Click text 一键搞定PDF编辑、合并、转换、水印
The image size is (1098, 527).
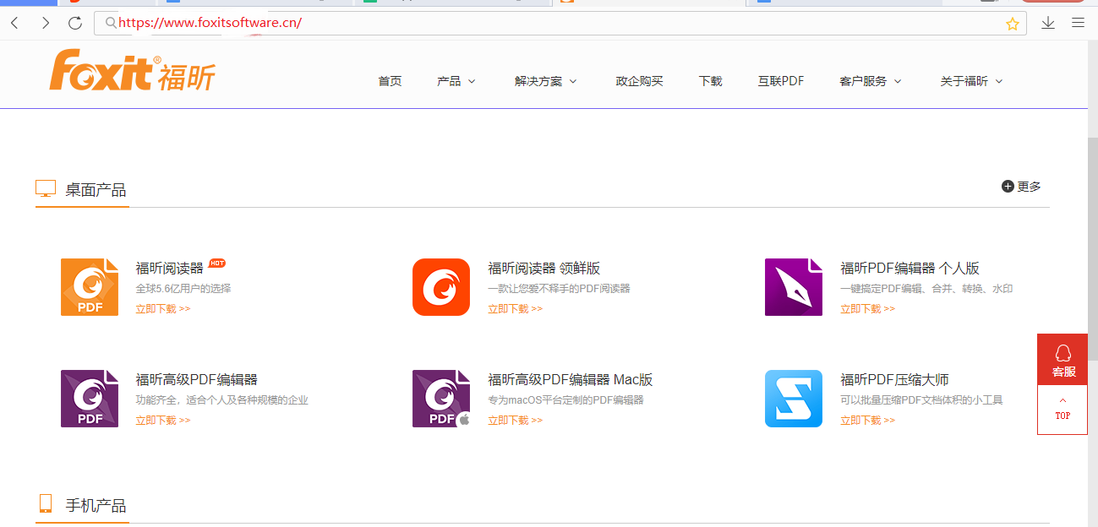click(926, 289)
